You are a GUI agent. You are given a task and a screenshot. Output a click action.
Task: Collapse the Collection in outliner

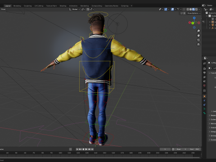coord(207,16)
